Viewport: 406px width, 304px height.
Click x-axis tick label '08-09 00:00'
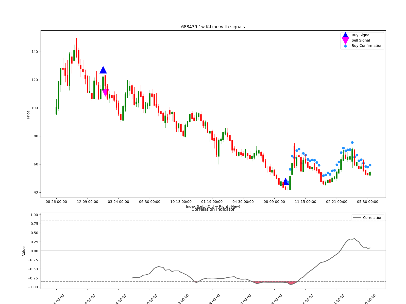point(274,202)
